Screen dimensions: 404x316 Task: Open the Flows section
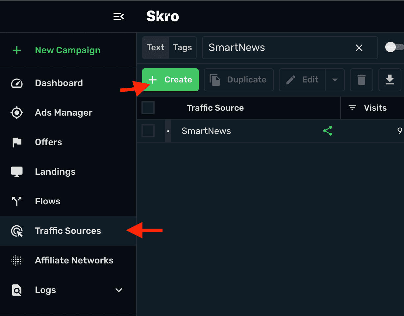point(48,201)
